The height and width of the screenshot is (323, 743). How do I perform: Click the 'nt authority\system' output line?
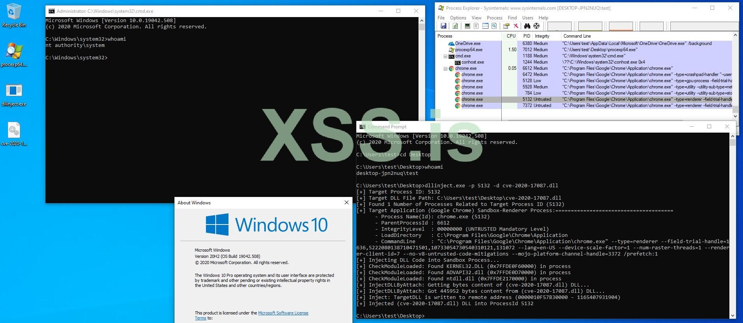(x=75, y=45)
